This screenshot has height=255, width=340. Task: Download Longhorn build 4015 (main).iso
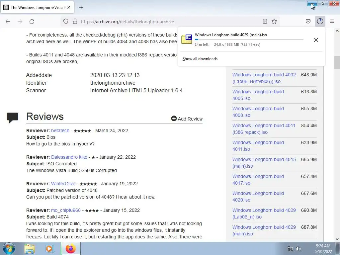point(264,163)
